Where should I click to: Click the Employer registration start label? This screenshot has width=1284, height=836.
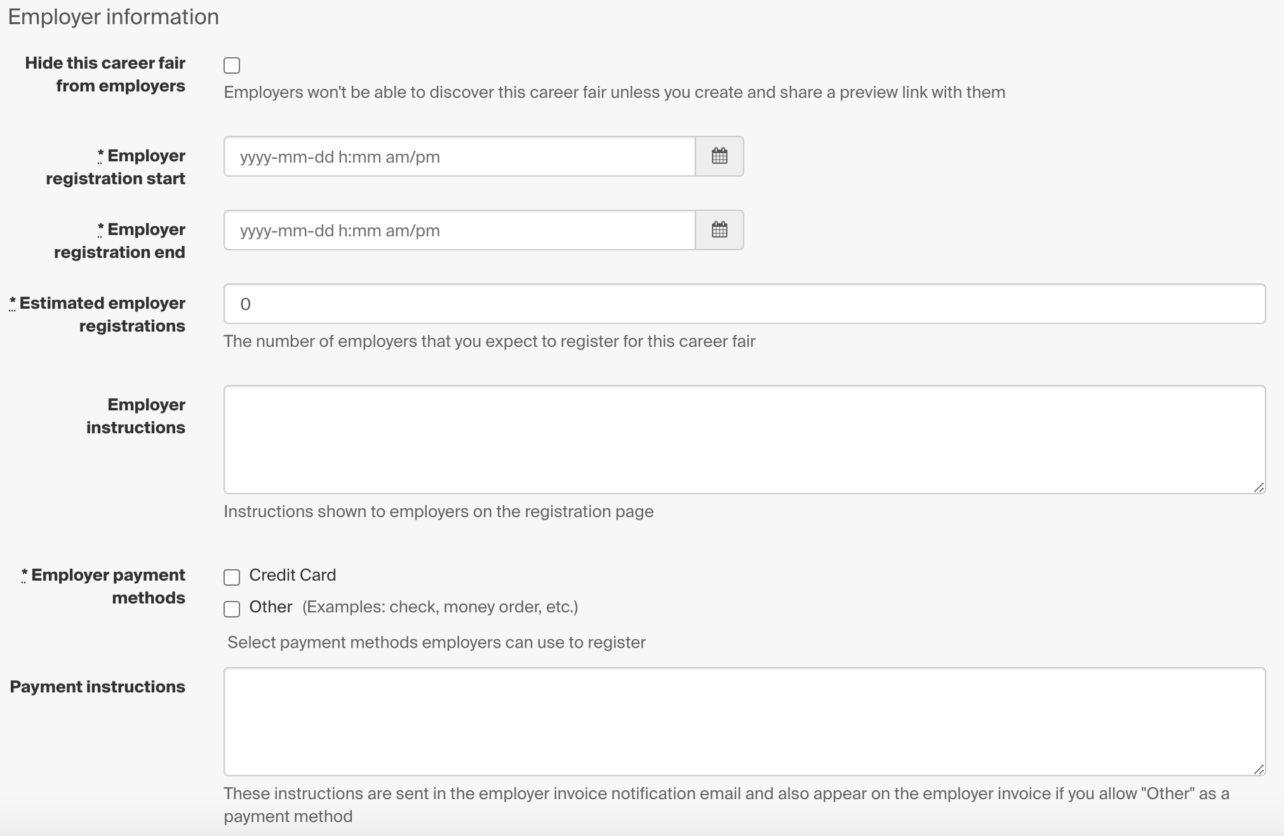116,167
